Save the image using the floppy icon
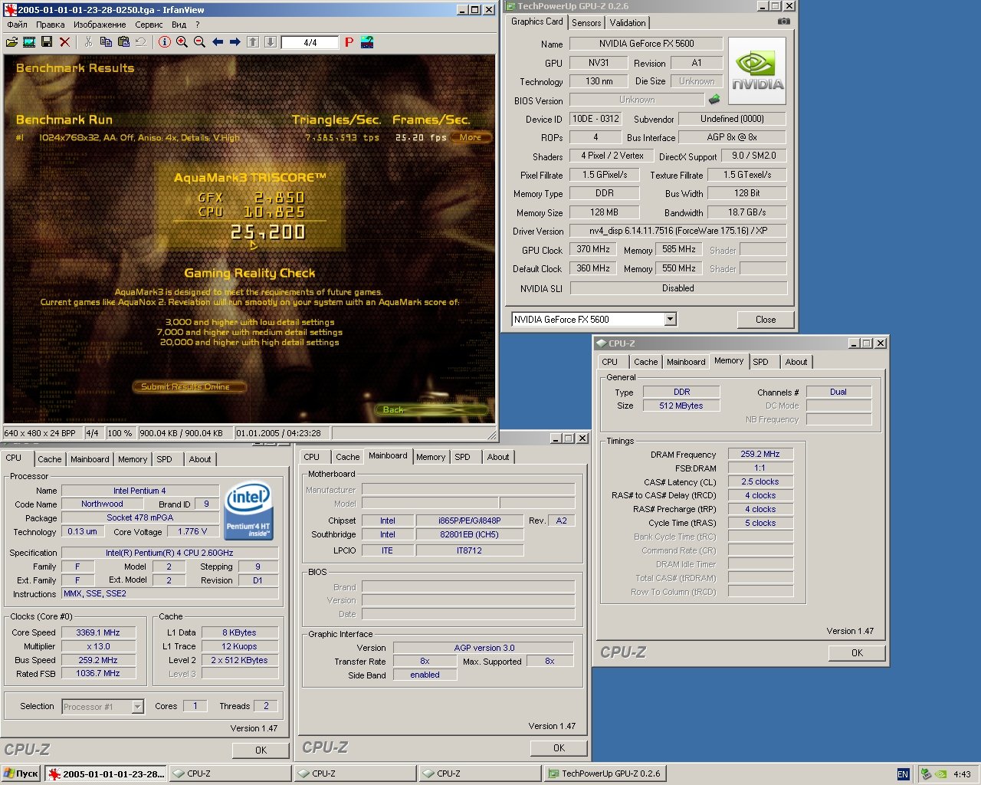This screenshot has height=785, width=981. [x=47, y=42]
